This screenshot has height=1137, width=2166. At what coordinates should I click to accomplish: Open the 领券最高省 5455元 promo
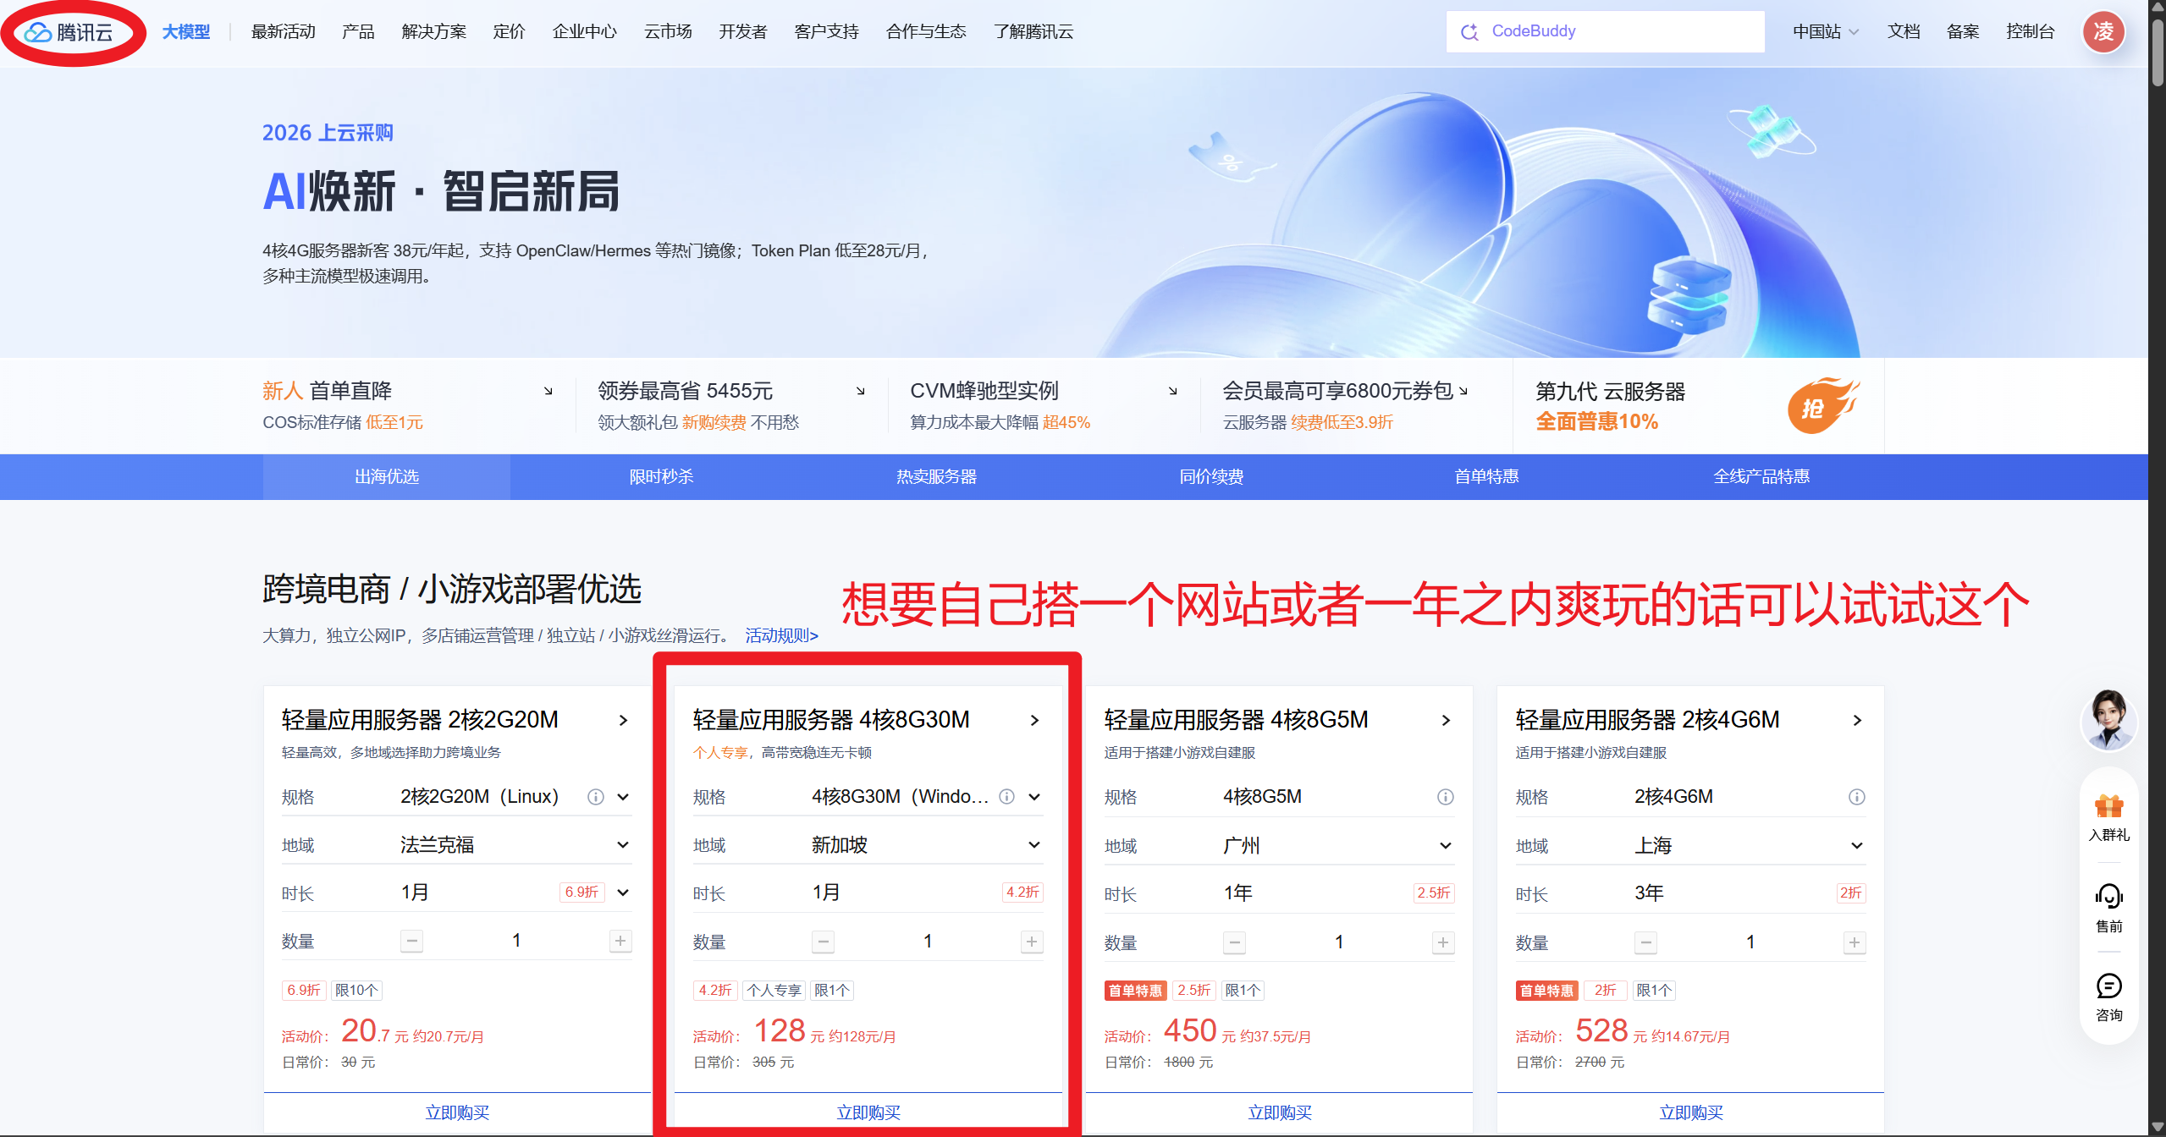(x=731, y=405)
